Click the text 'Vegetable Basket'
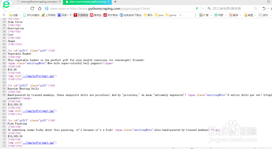 tap(19, 54)
